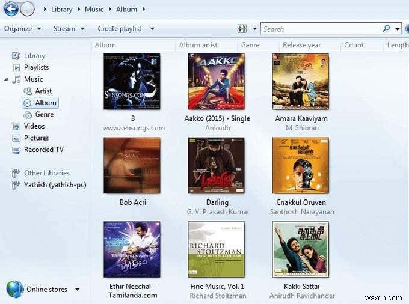This screenshot has height=304, width=409.
Task: Sort by the Album artist column header
Action: [x=207, y=45]
